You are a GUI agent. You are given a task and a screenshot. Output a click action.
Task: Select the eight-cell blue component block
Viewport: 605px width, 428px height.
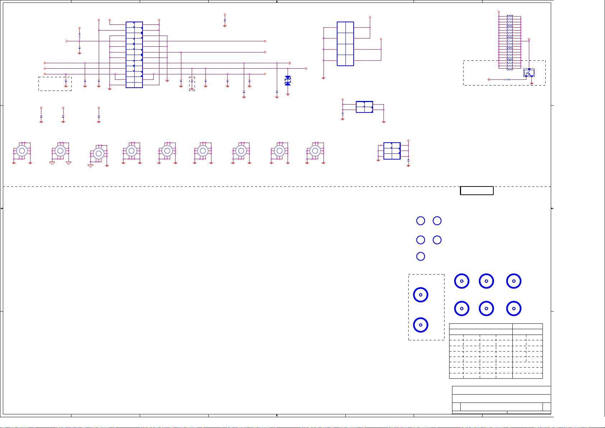(345, 44)
